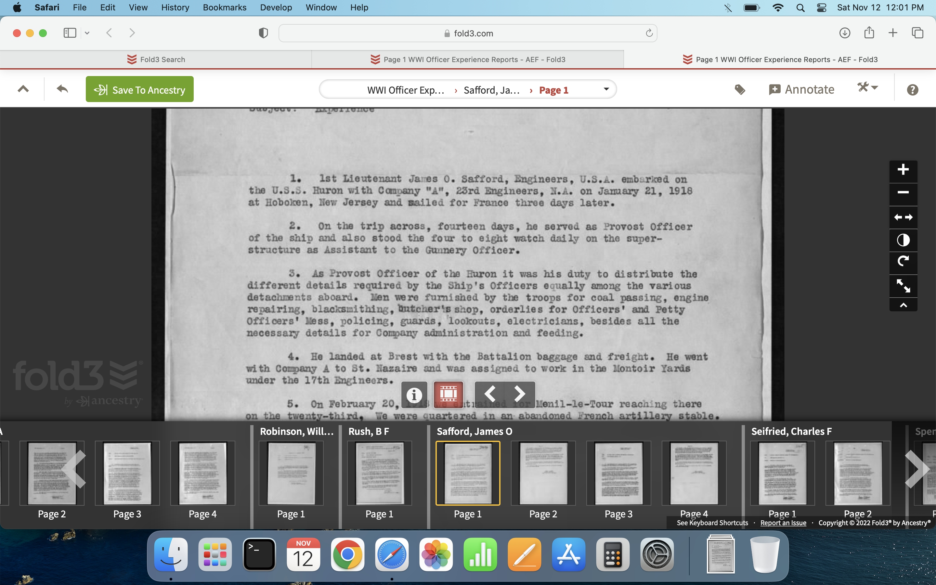Open the image info panel icon
This screenshot has height=585, width=936.
click(x=414, y=394)
